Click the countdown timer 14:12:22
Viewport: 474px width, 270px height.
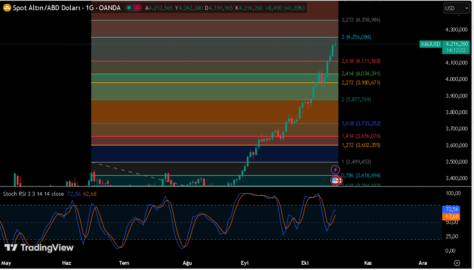456,50
